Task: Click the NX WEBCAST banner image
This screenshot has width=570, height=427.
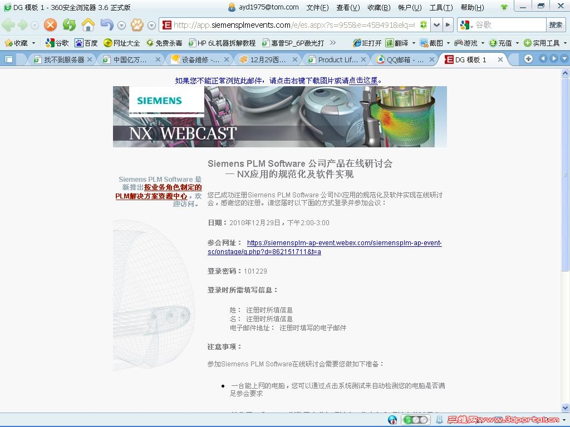Action: [x=279, y=117]
